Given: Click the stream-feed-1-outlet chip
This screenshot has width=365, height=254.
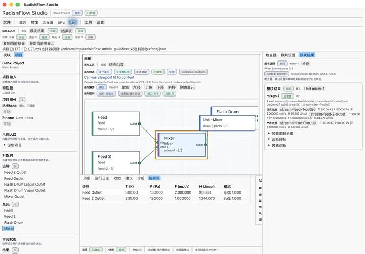Looking at the screenshot, I should [297, 109].
